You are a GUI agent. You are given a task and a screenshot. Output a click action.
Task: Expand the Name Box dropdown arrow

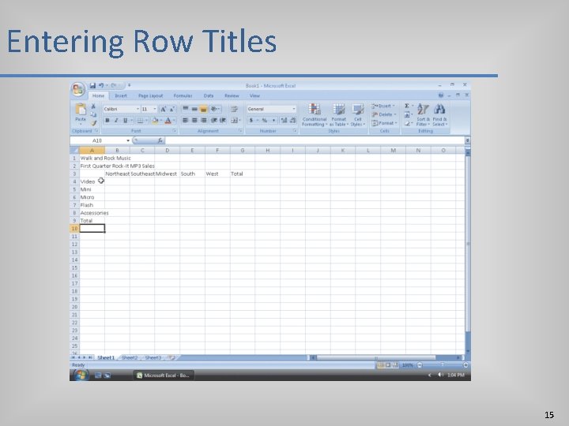(x=128, y=140)
